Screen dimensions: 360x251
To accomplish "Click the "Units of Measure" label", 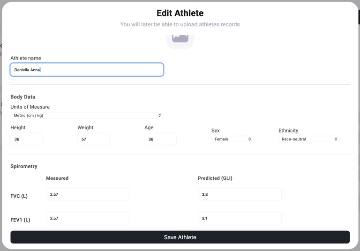I will [30, 107].
